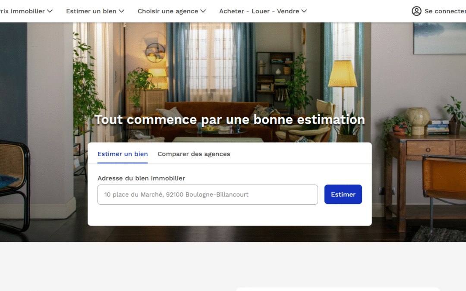Click the user account icon

416,11
